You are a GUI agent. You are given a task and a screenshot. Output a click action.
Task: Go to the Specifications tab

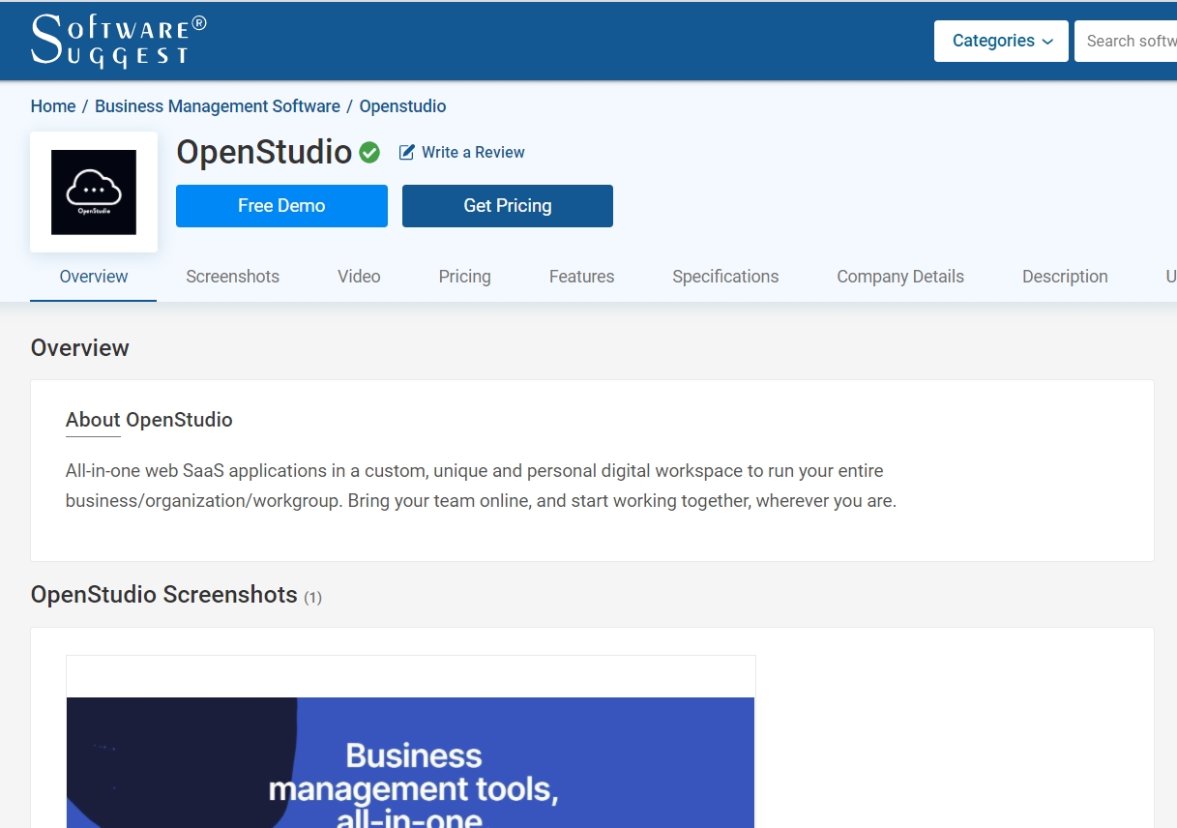tap(725, 277)
